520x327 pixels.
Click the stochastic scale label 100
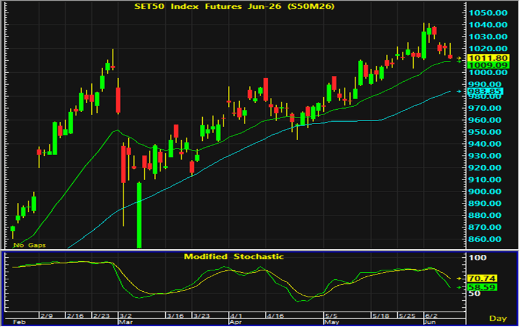(478, 258)
